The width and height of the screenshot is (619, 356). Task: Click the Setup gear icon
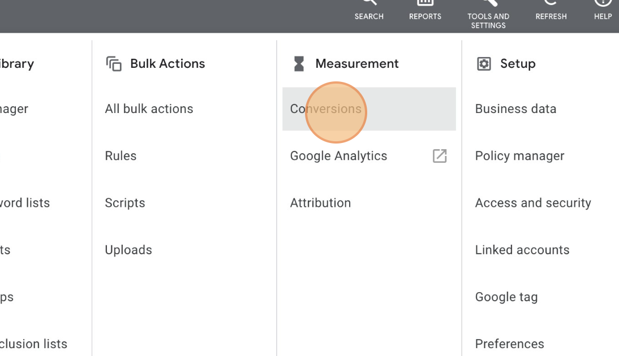point(484,64)
